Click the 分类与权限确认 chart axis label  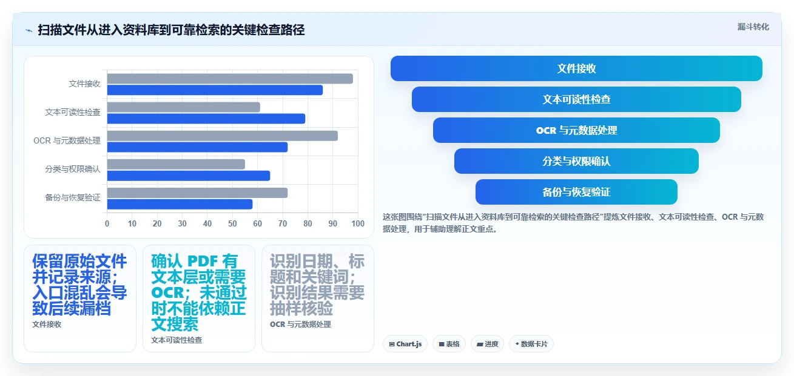pos(73,169)
